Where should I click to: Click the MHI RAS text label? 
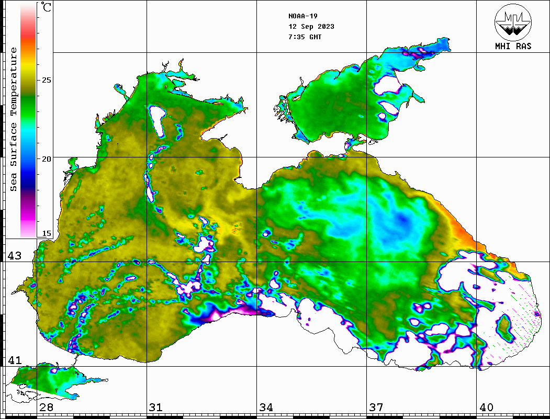click(x=513, y=46)
